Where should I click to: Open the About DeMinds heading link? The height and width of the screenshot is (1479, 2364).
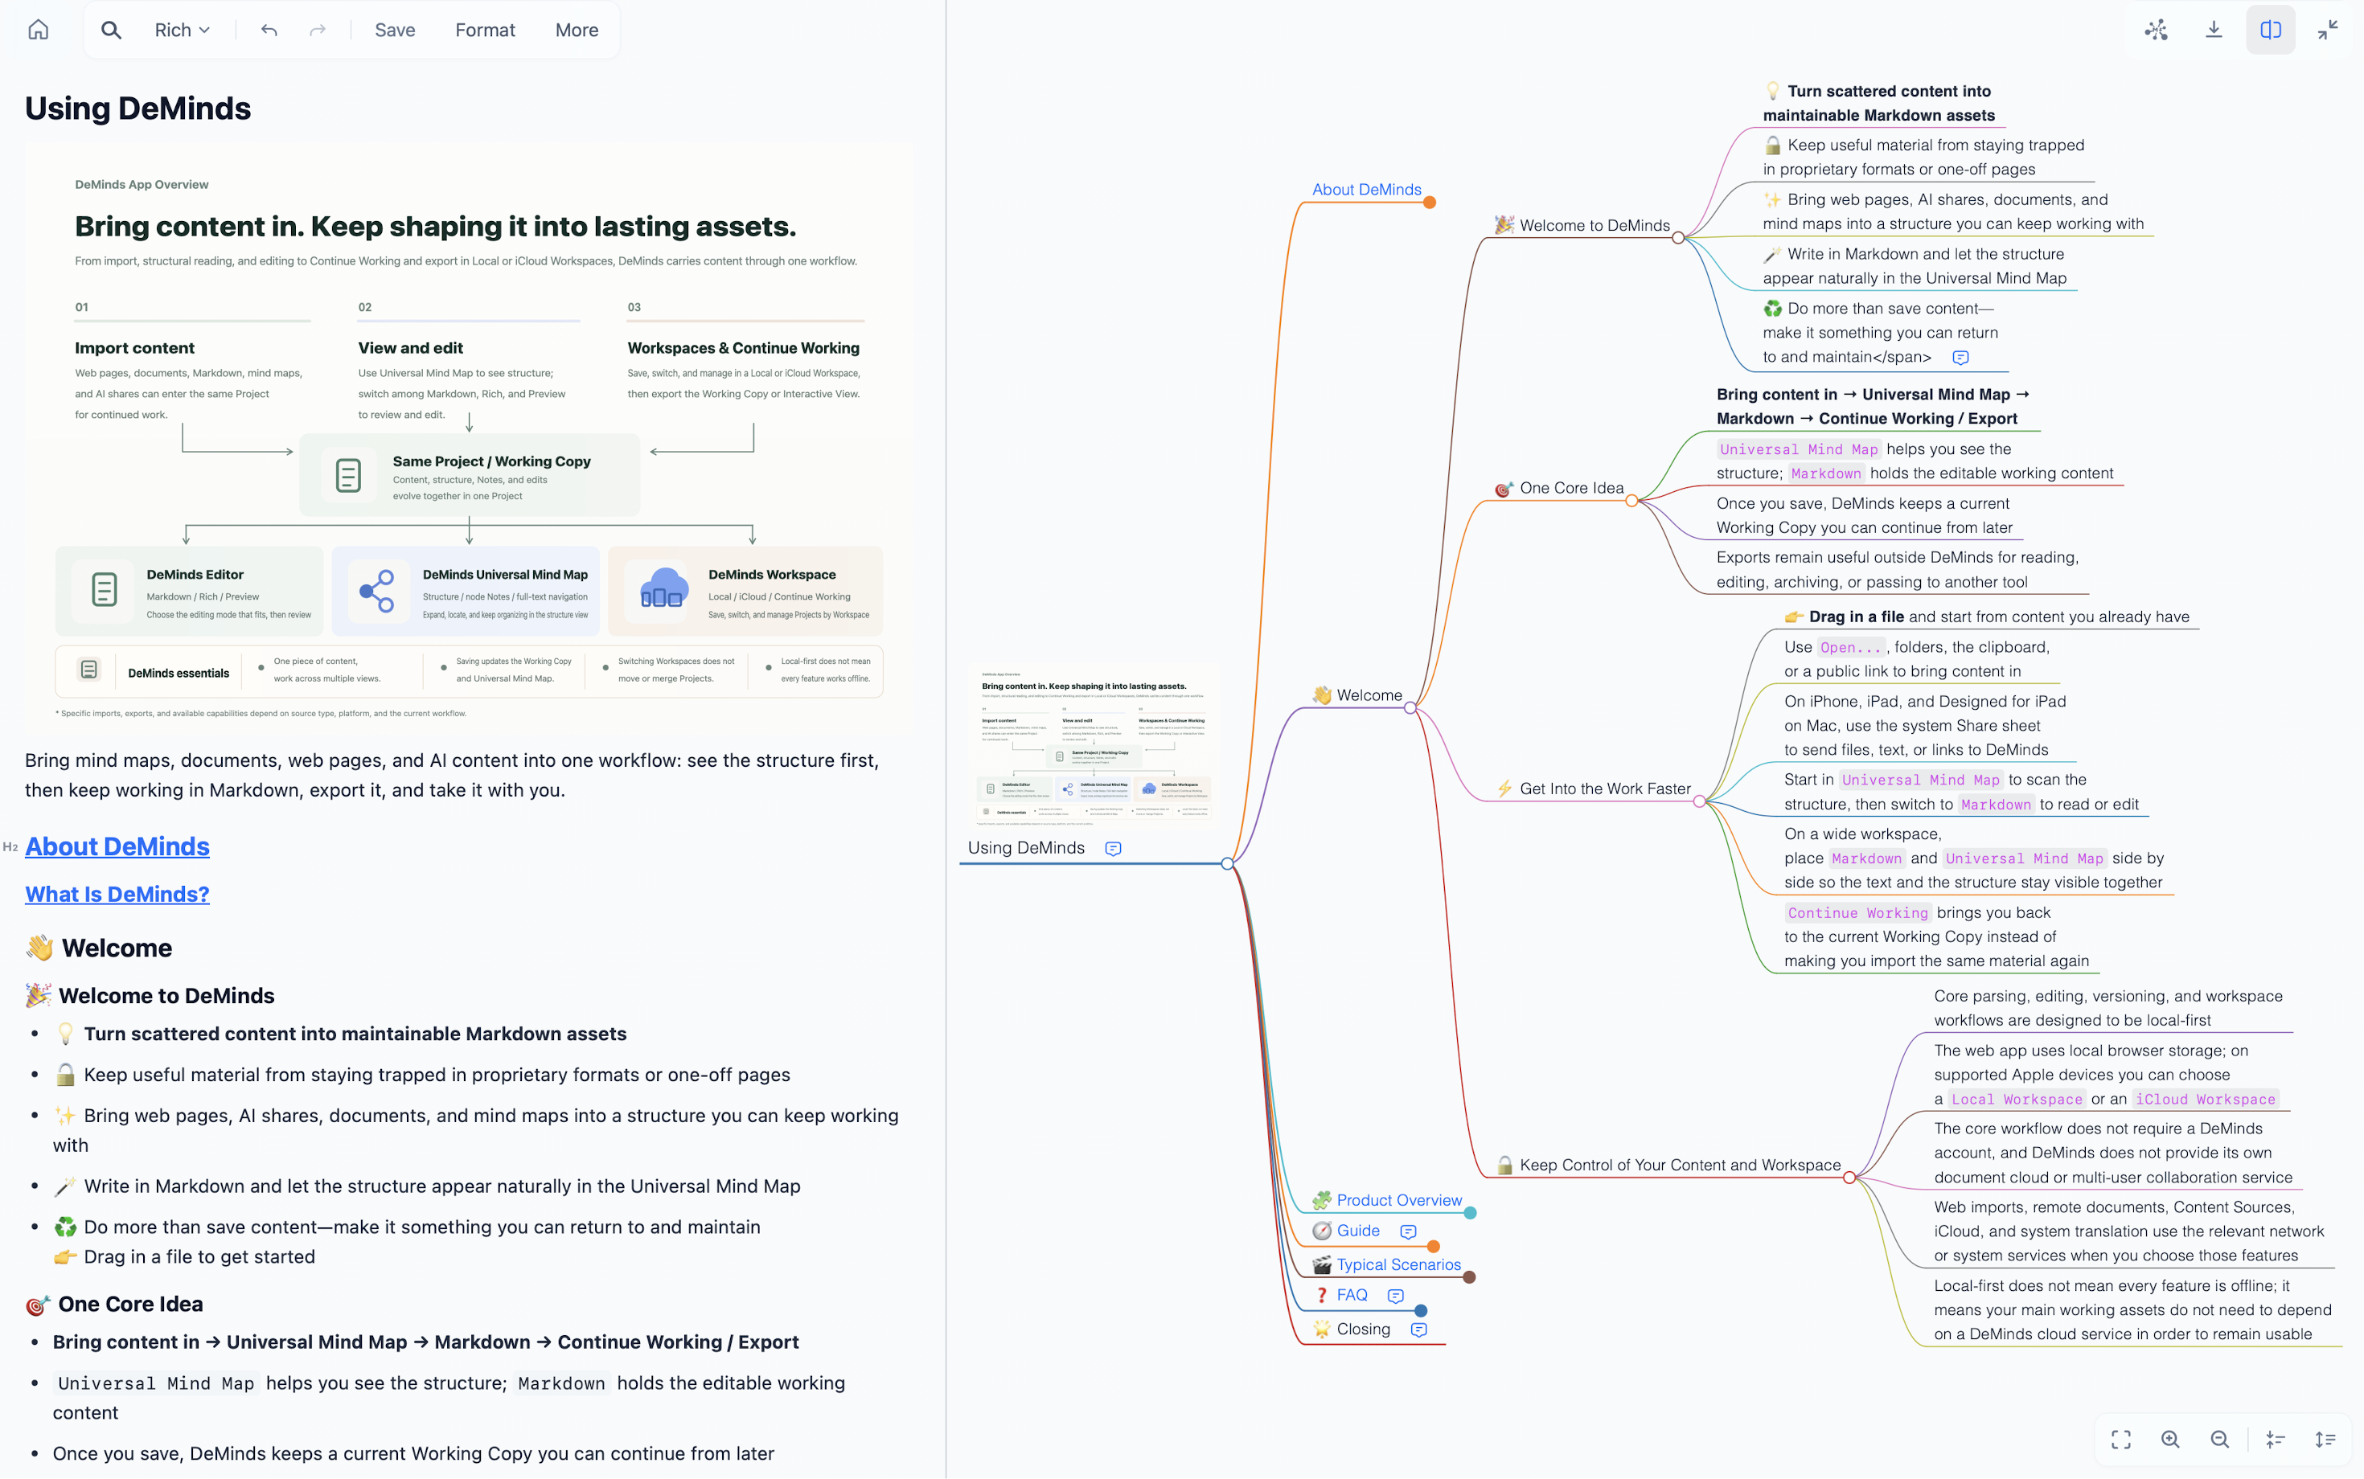coord(117,846)
